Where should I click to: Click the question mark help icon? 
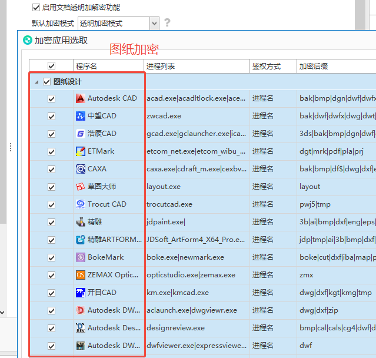tap(167, 23)
